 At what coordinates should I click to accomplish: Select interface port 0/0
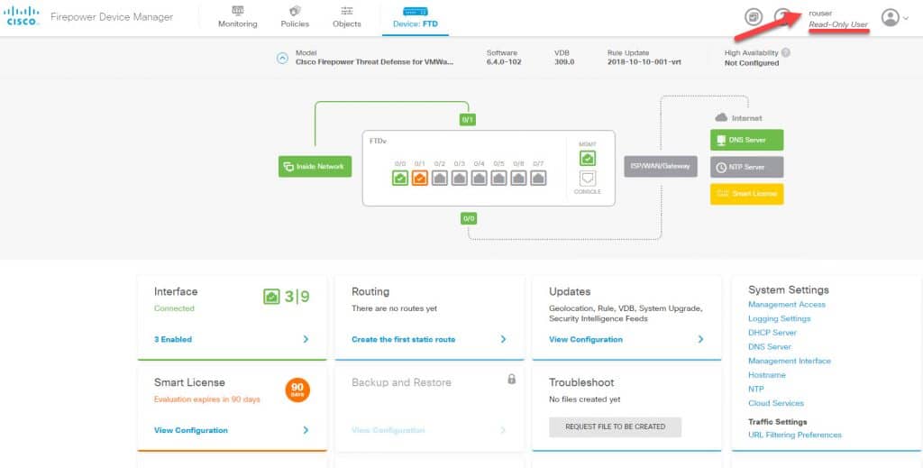[x=400, y=178]
